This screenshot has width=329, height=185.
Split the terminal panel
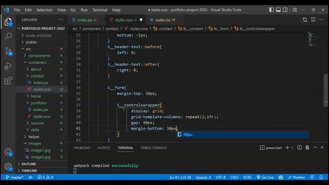299,147
